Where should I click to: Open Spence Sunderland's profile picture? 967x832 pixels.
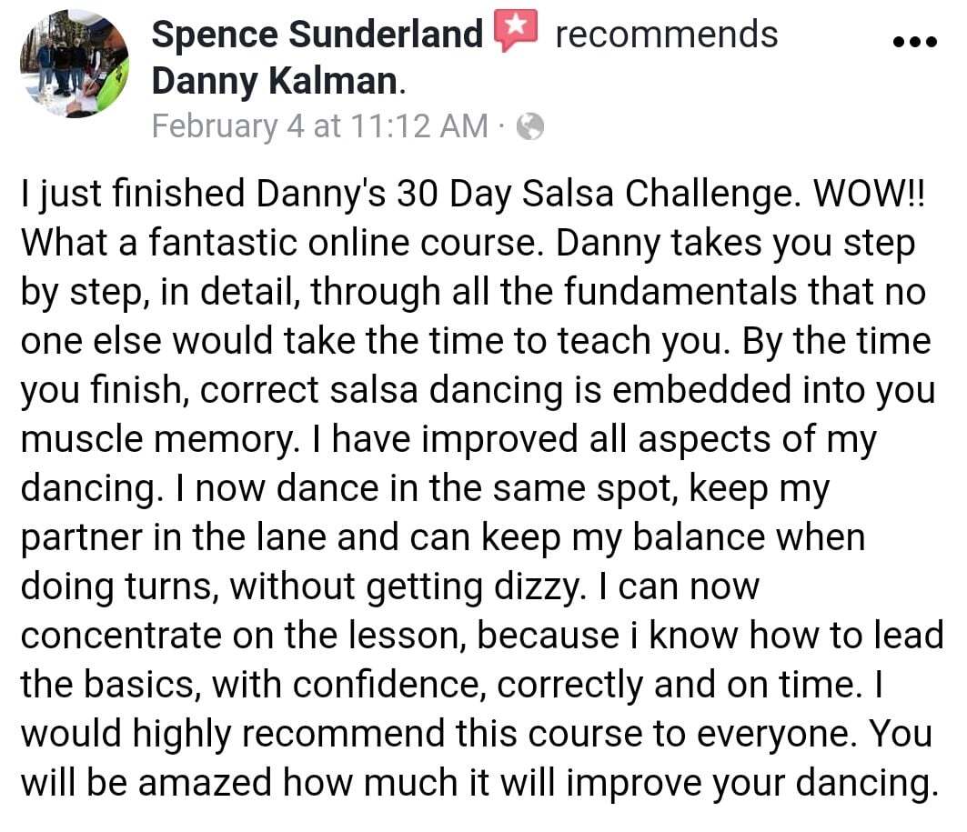tap(75, 64)
